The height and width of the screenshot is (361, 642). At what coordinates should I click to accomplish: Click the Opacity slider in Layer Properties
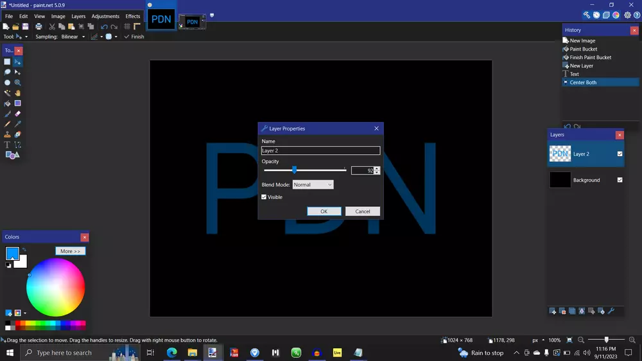(x=305, y=170)
